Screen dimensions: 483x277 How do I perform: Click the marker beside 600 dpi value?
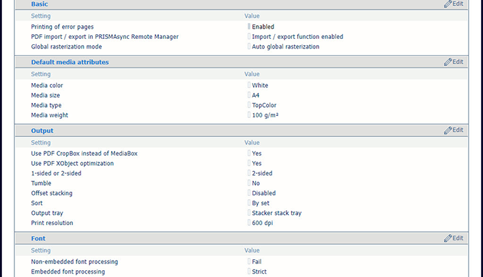[x=249, y=222]
